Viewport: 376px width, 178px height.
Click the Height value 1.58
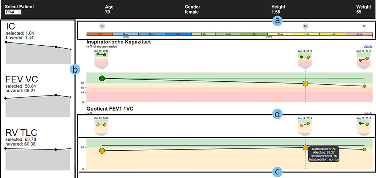pyautogui.click(x=276, y=12)
